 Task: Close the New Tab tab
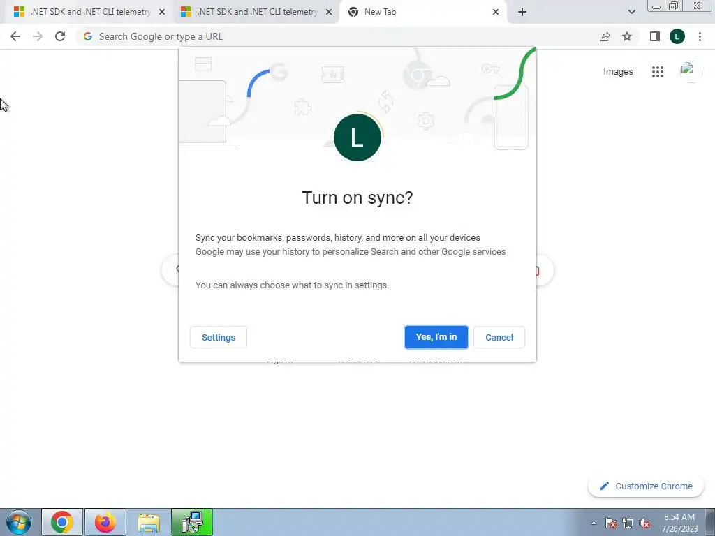click(x=496, y=12)
